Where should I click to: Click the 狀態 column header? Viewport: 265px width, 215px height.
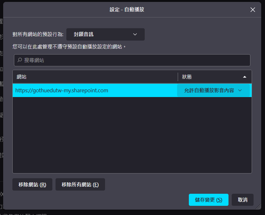coord(209,77)
